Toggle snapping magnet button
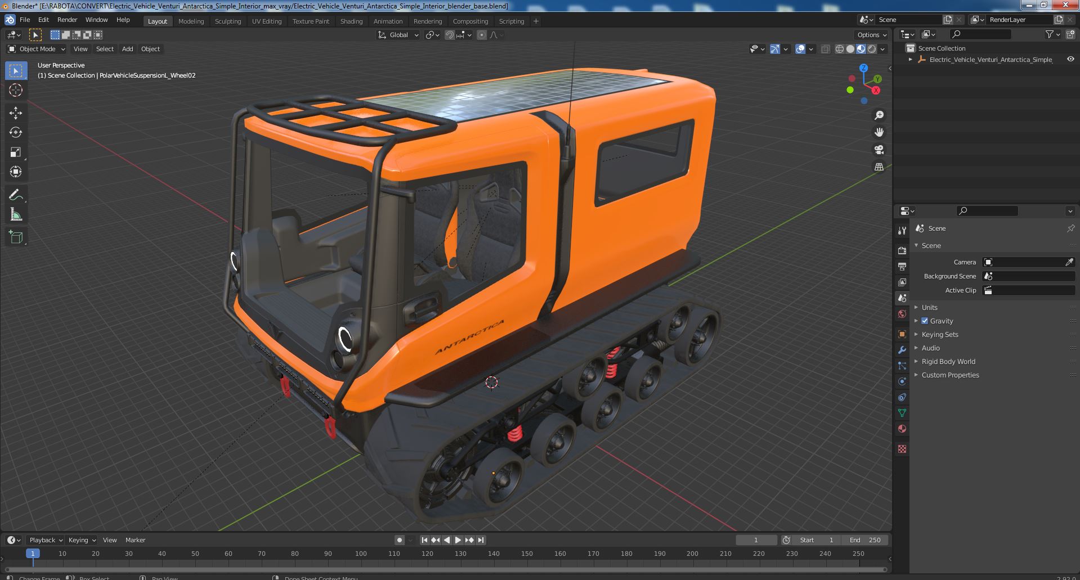Image resolution: width=1080 pixels, height=580 pixels. point(450,35)
